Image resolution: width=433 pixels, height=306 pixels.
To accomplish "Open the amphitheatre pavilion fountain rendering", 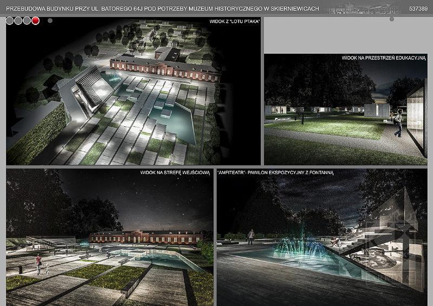I will 322,237.
